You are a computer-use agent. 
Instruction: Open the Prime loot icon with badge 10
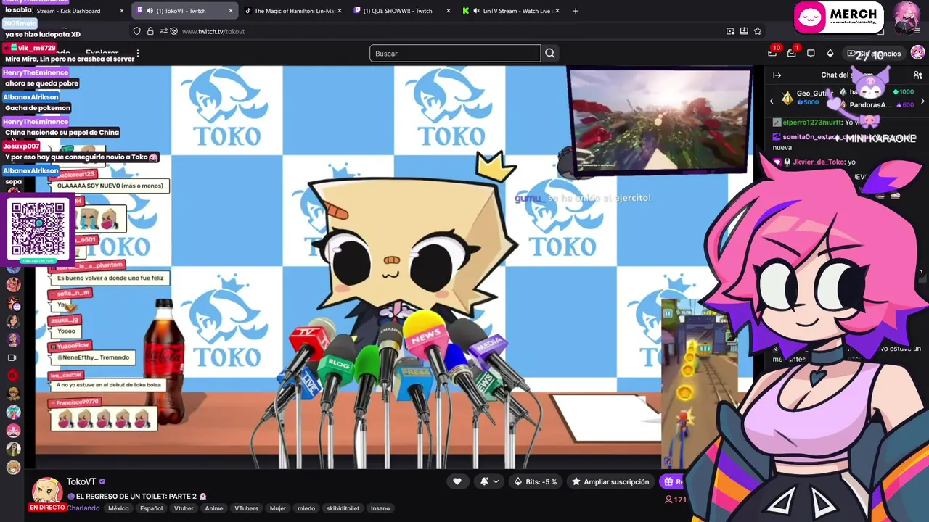click(772, 53)
